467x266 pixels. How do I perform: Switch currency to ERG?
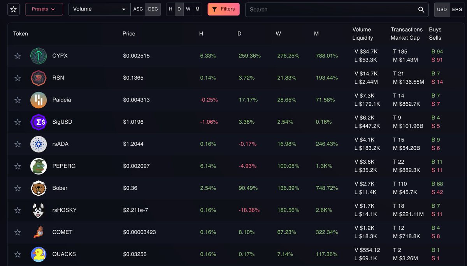click(x=457, y=9)
